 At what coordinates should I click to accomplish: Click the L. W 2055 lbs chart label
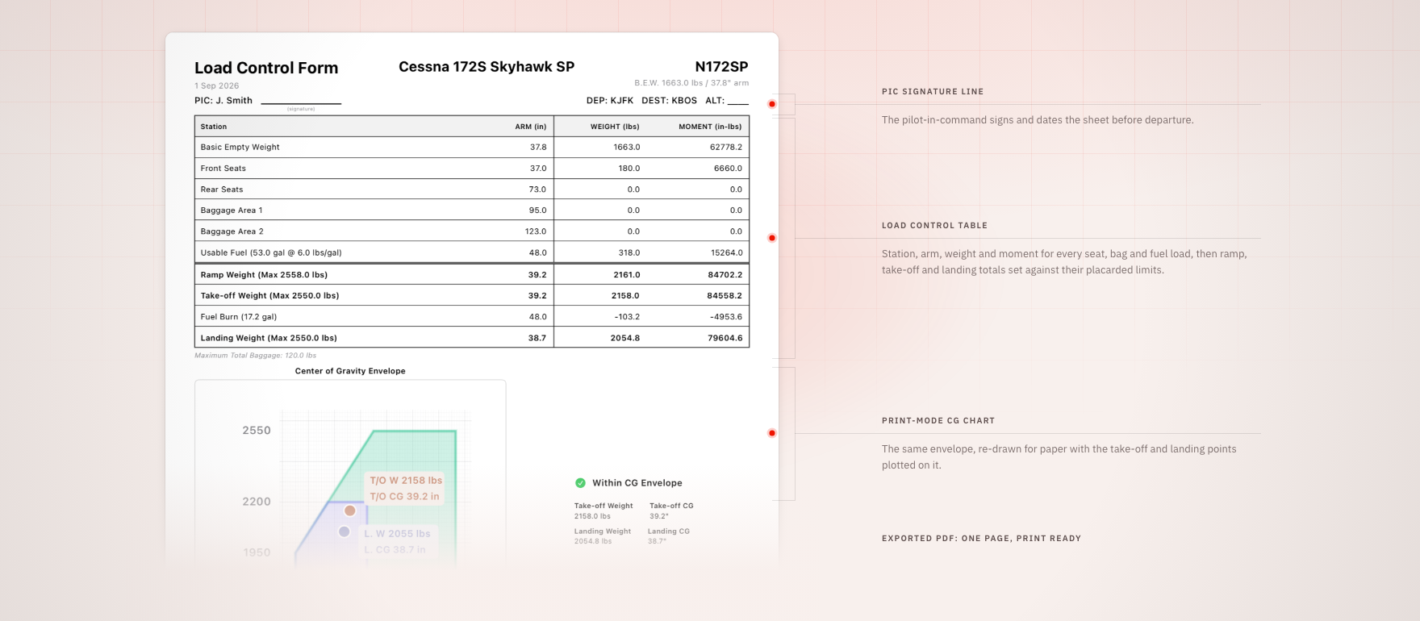click(397, 534)
